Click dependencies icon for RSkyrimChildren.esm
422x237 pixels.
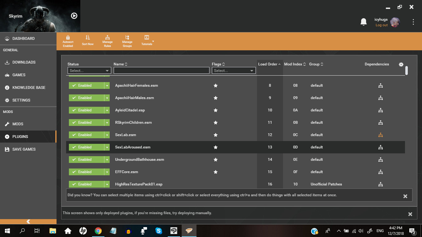(381, 123)
